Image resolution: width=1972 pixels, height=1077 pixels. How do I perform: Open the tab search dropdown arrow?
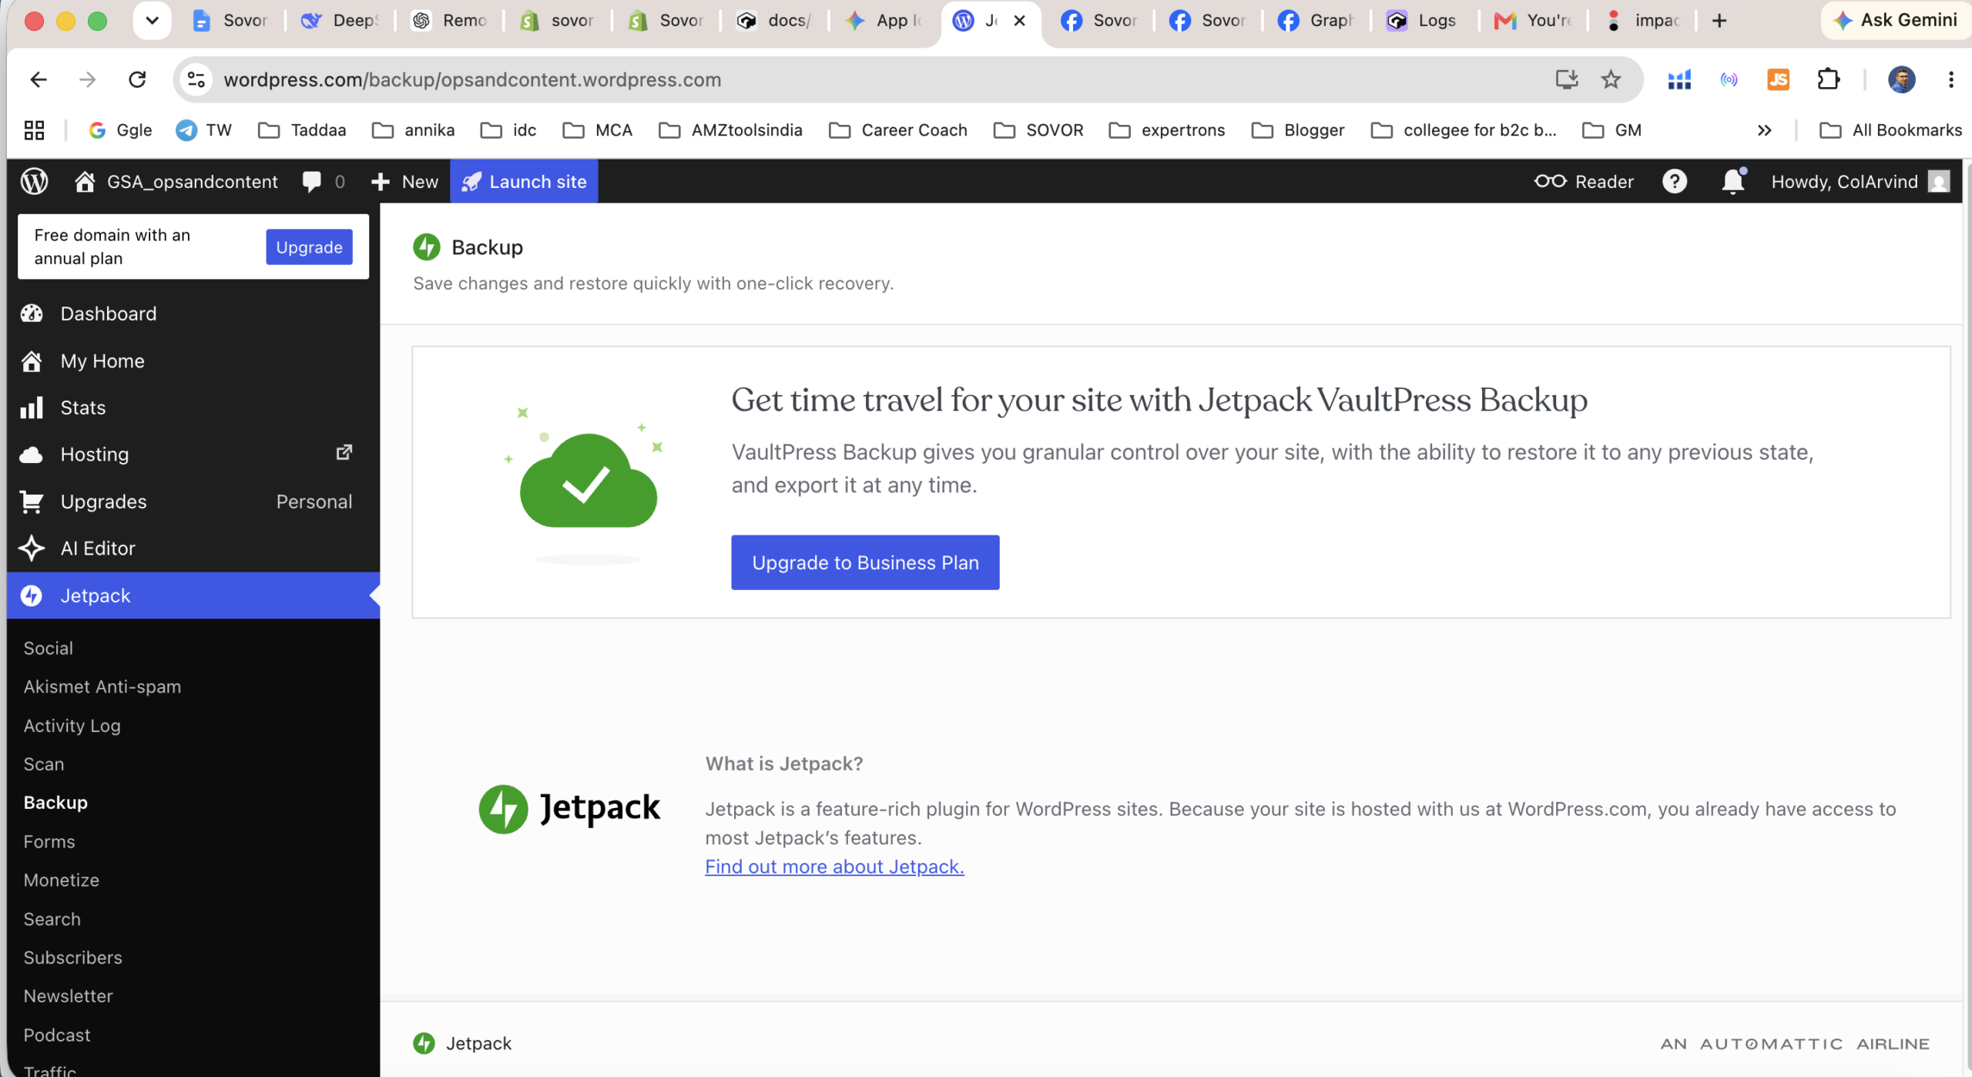pyautogui.click(x=152, y=21)
